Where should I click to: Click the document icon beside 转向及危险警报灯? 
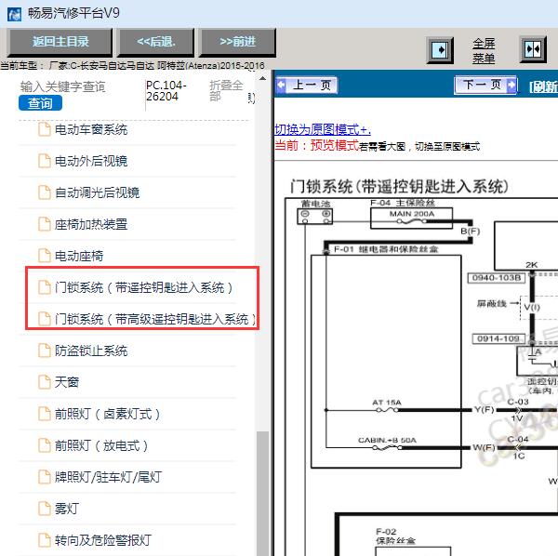point(45,540)
